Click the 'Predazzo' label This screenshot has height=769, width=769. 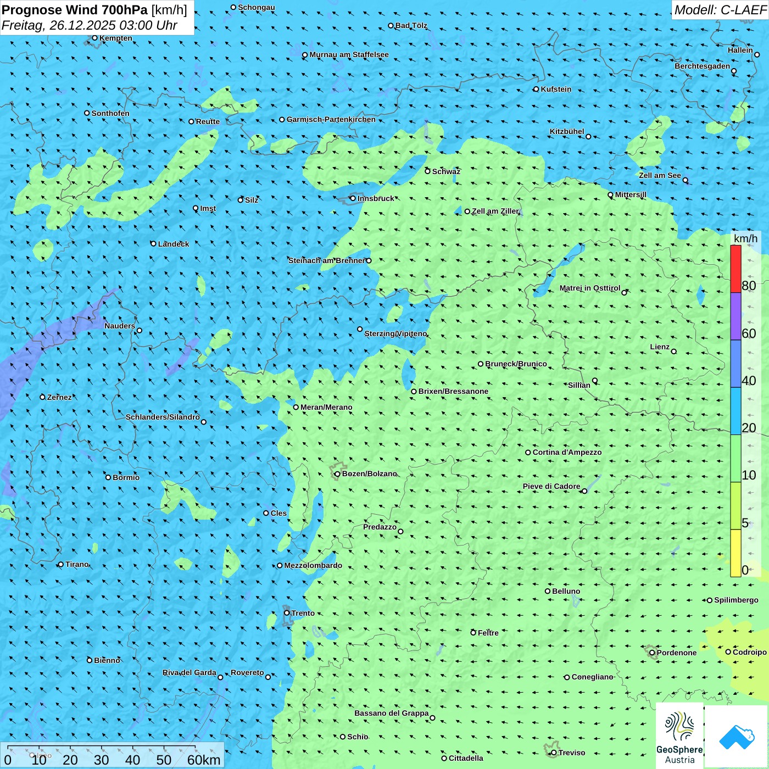[380, 527]
